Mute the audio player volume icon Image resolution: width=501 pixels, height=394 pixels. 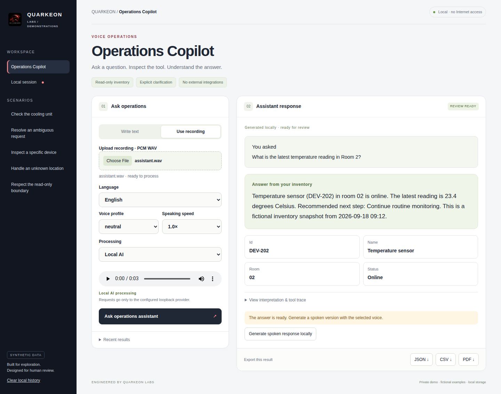pos(201,279)
